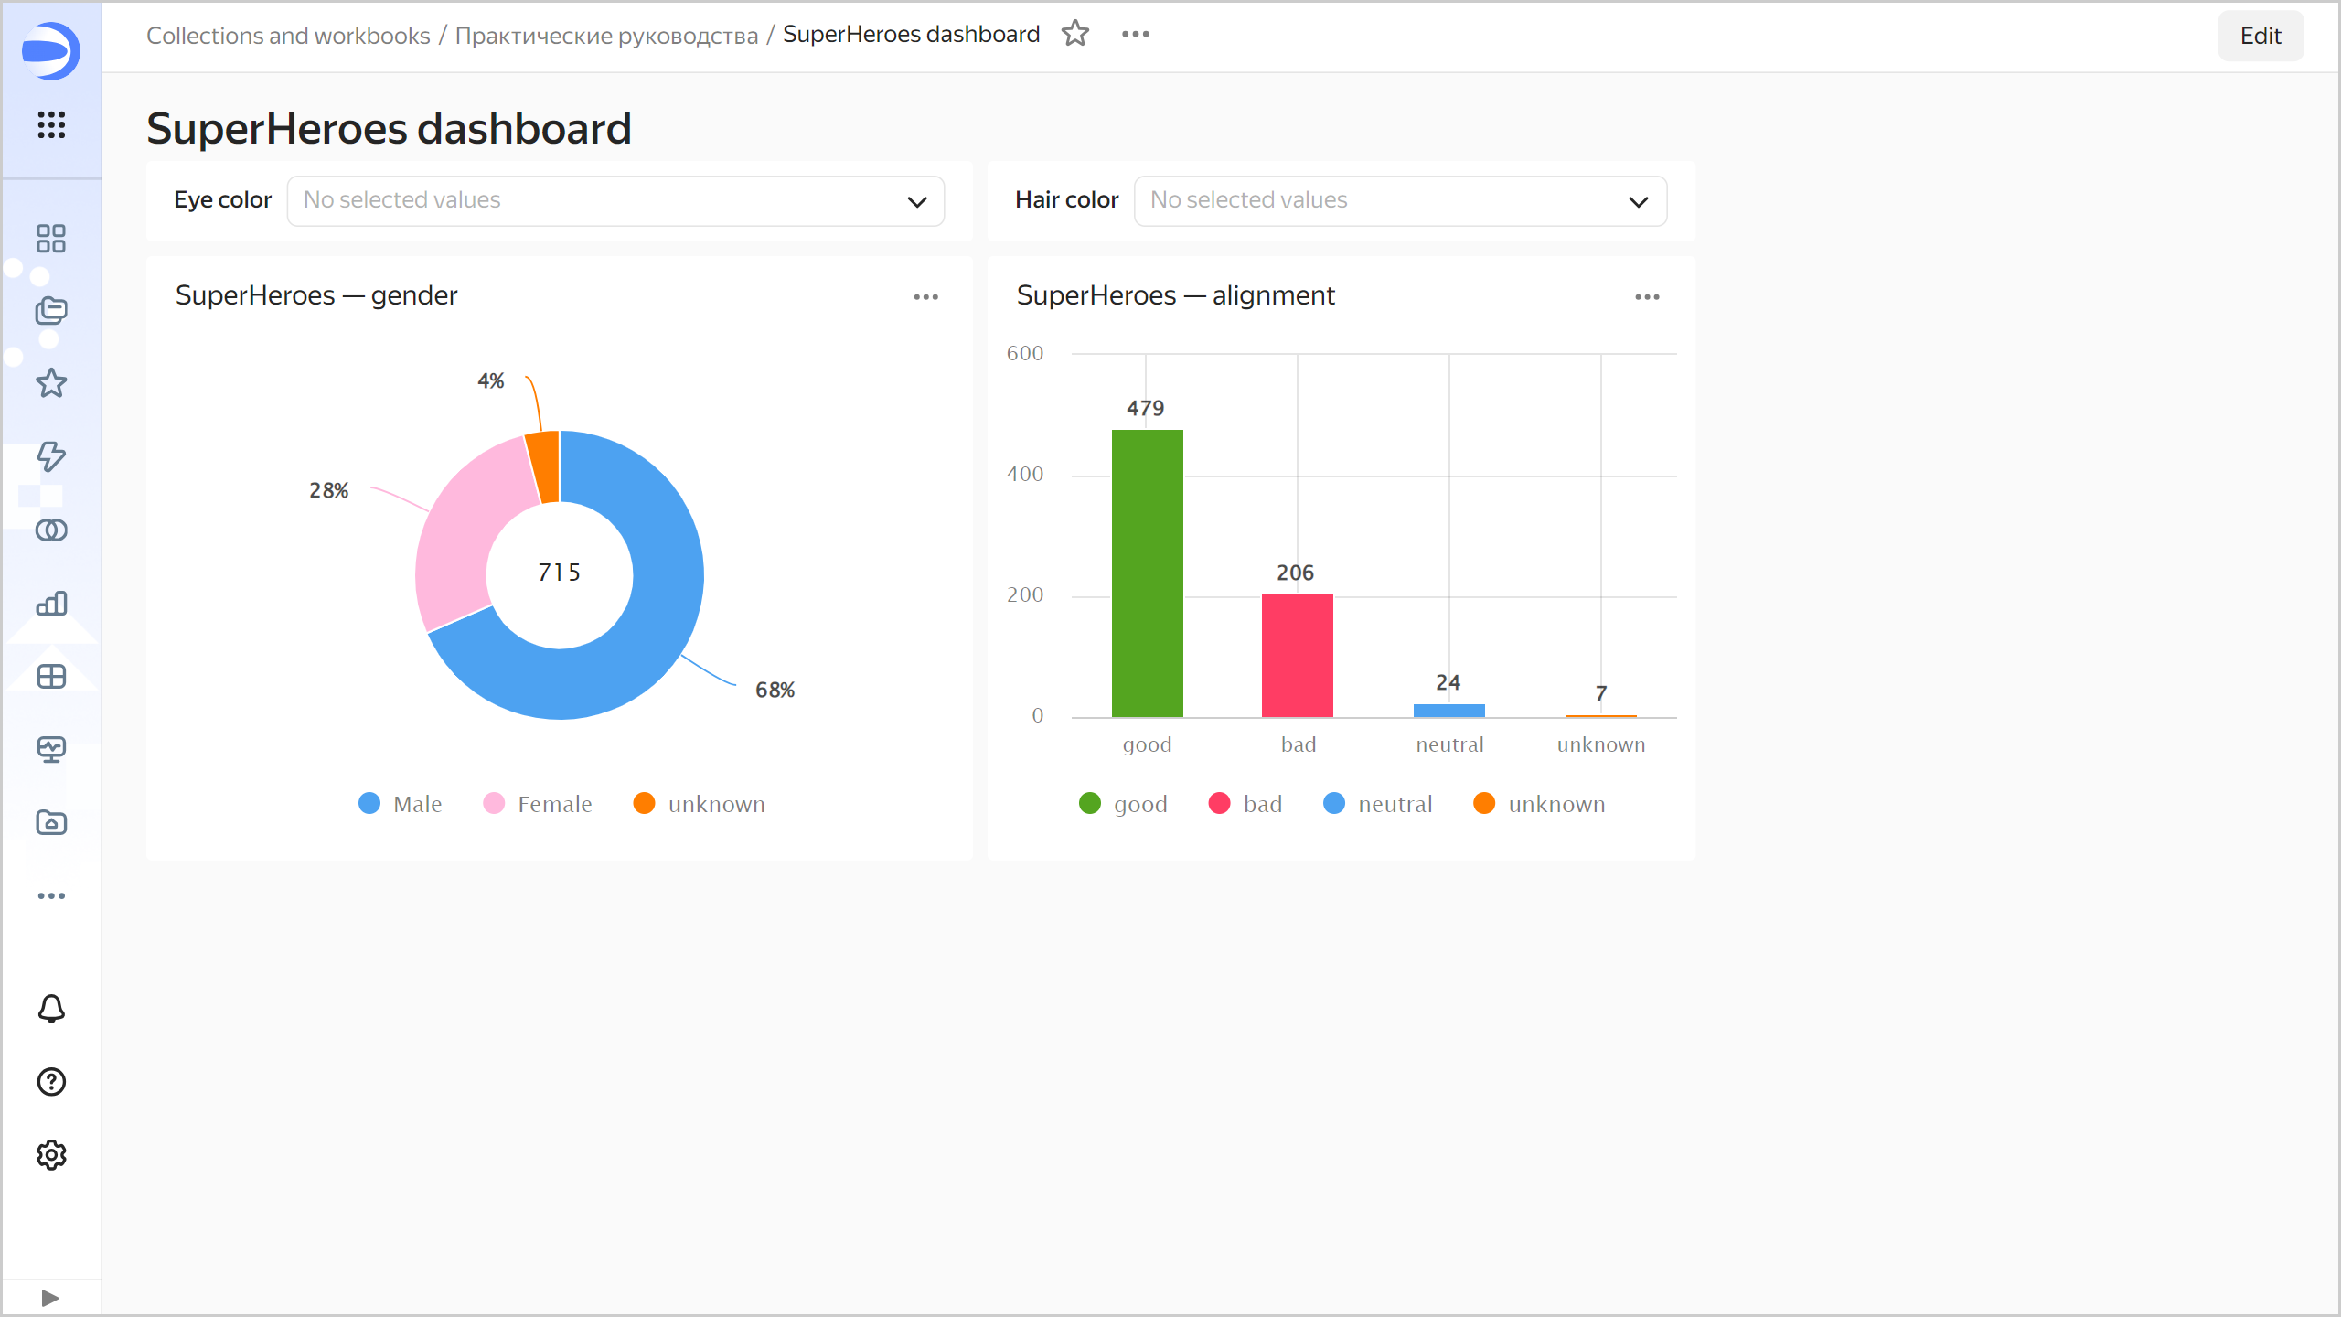Open the charts bar icon in the sidebar
The height and width of the screenshot is (1317, 2341).
(x=51, y=604)
